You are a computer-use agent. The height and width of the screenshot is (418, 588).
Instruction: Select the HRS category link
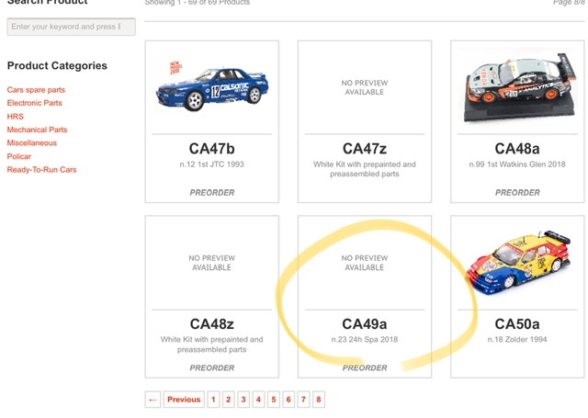(x=16, y=117)
